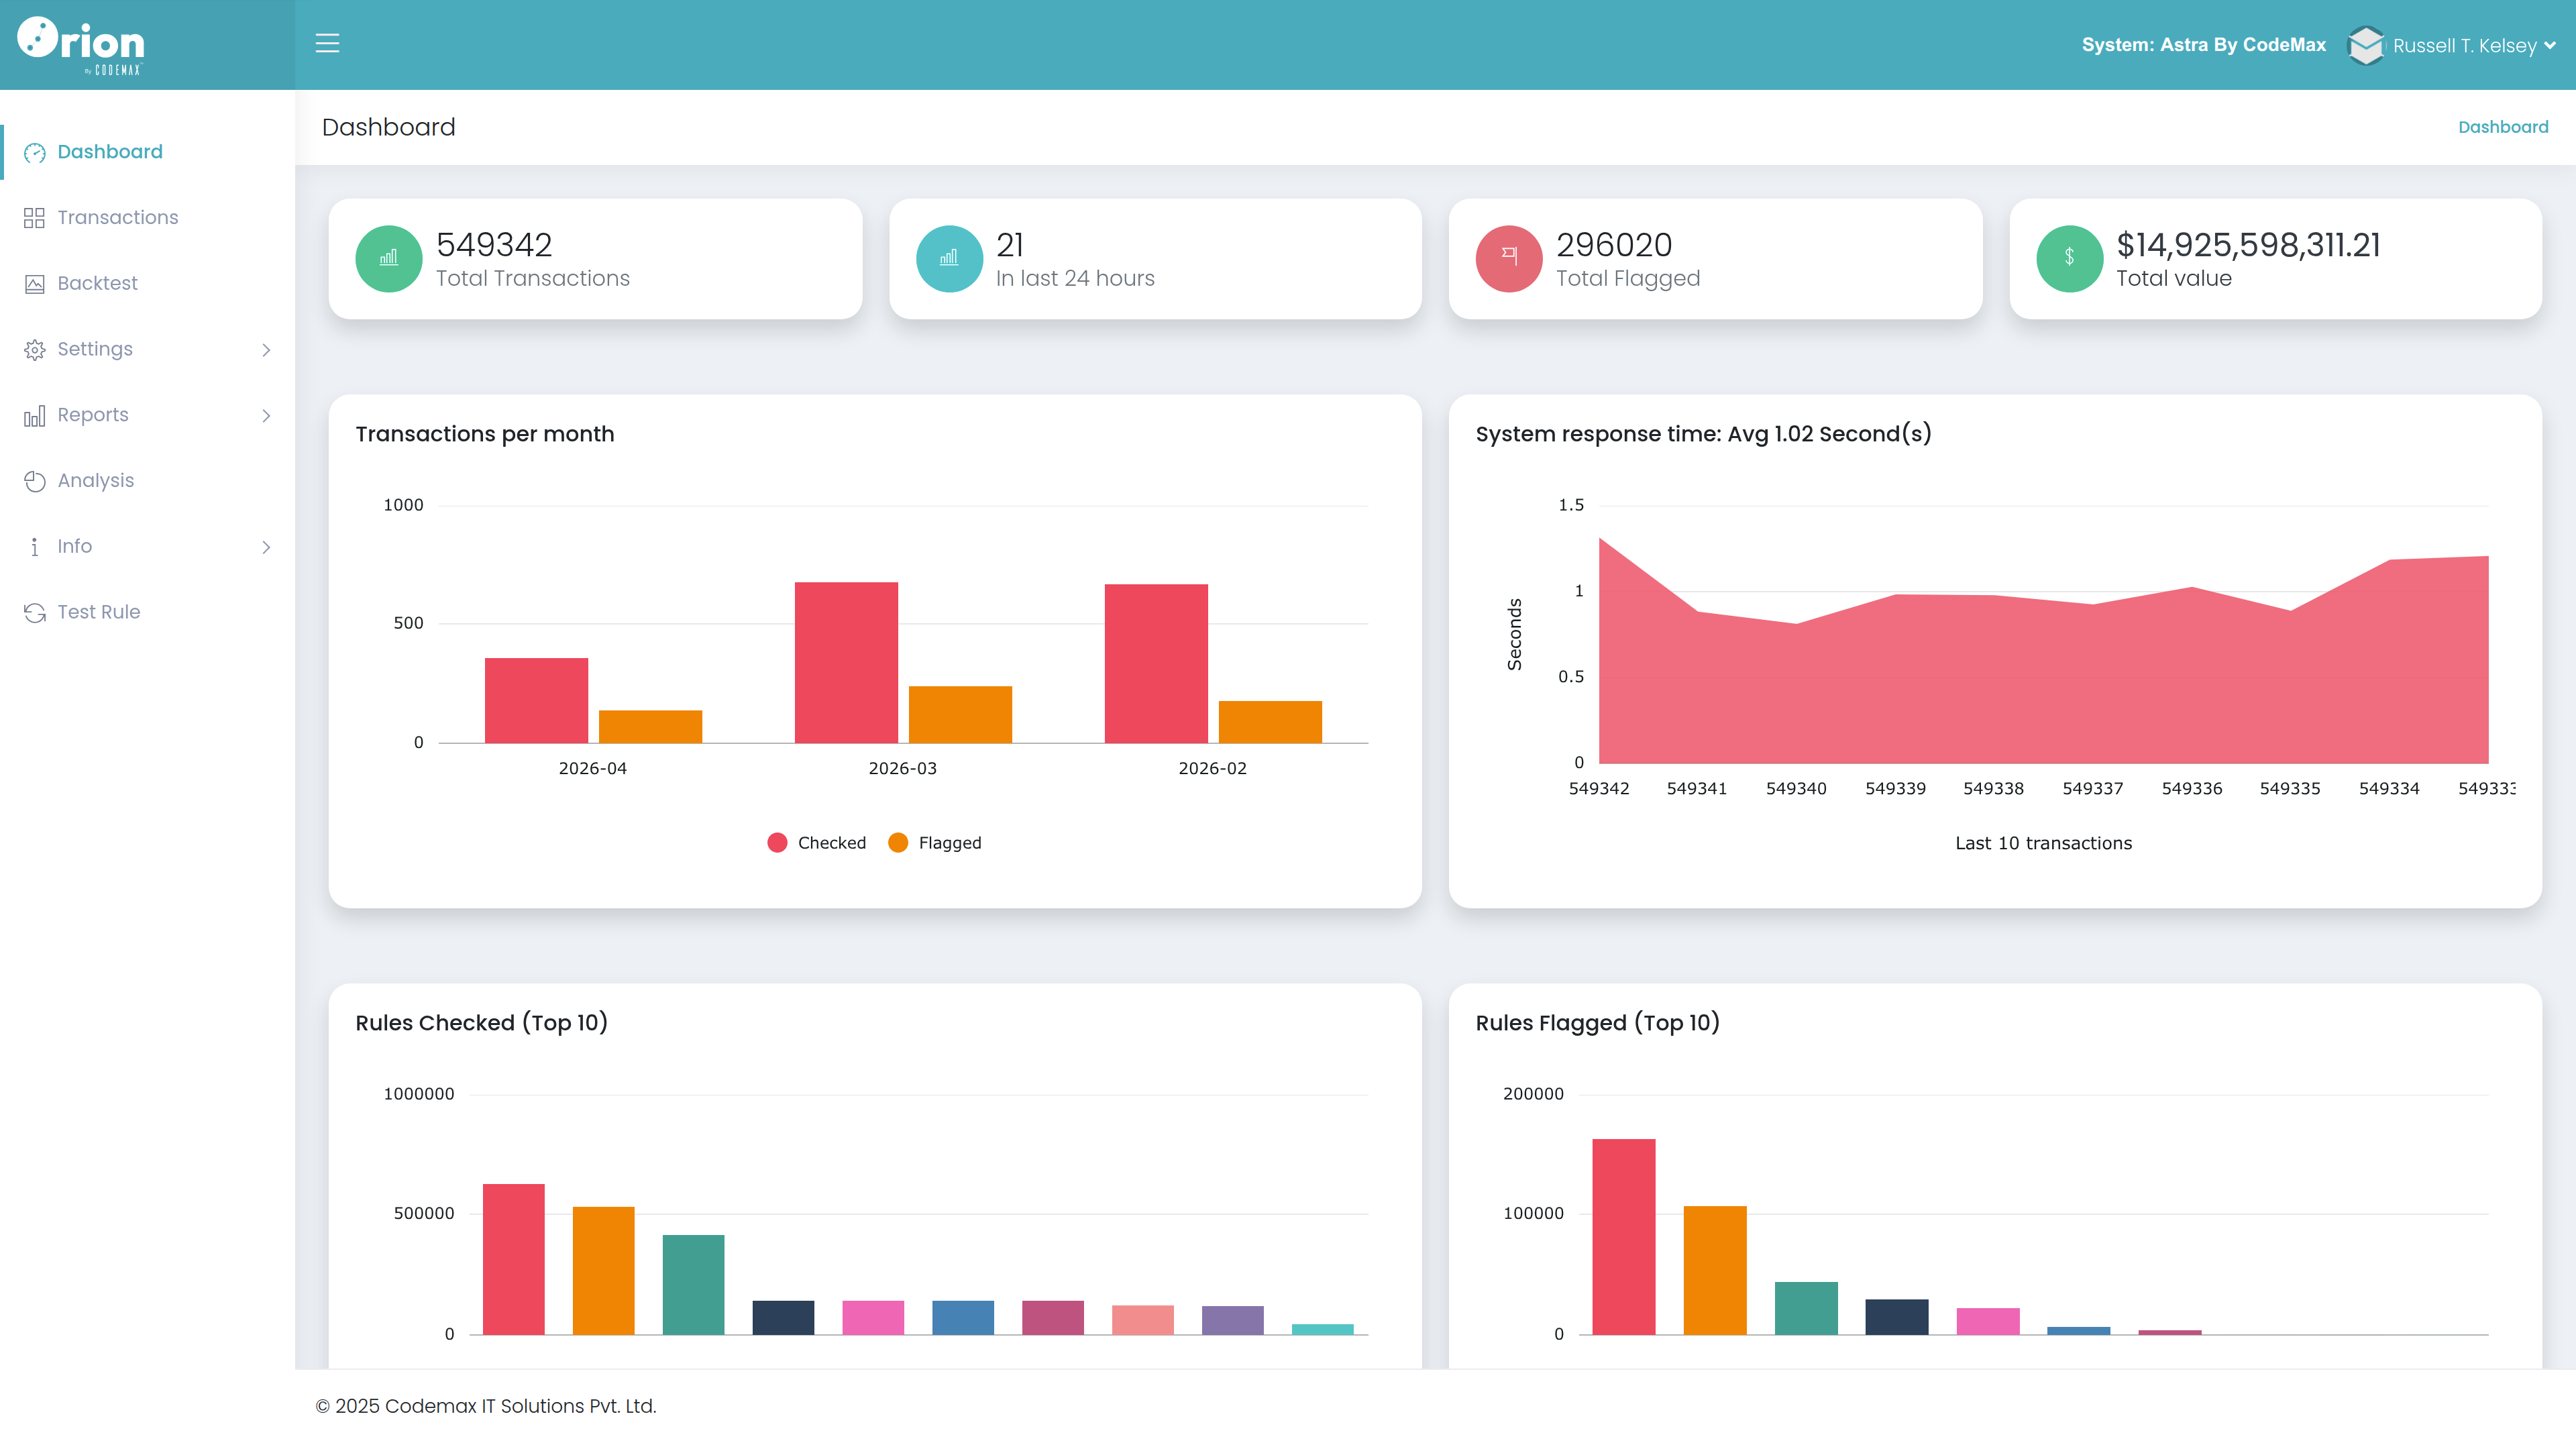This screenshot has height=1449, width=2576.
Task: Click the Orion logo
Action: click(x=81, y=44)
